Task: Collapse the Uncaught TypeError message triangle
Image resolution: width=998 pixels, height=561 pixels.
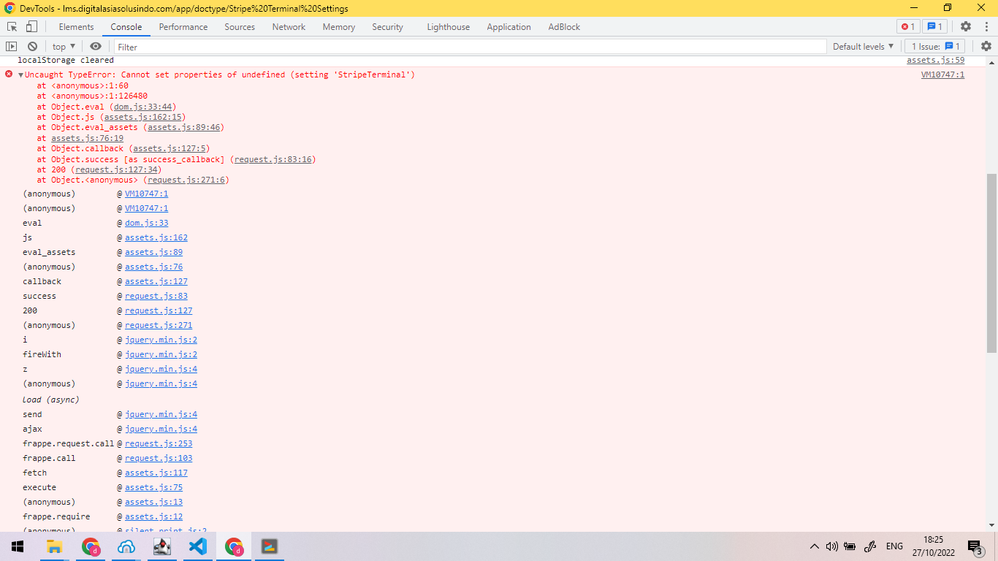Action: click(21, 75)
